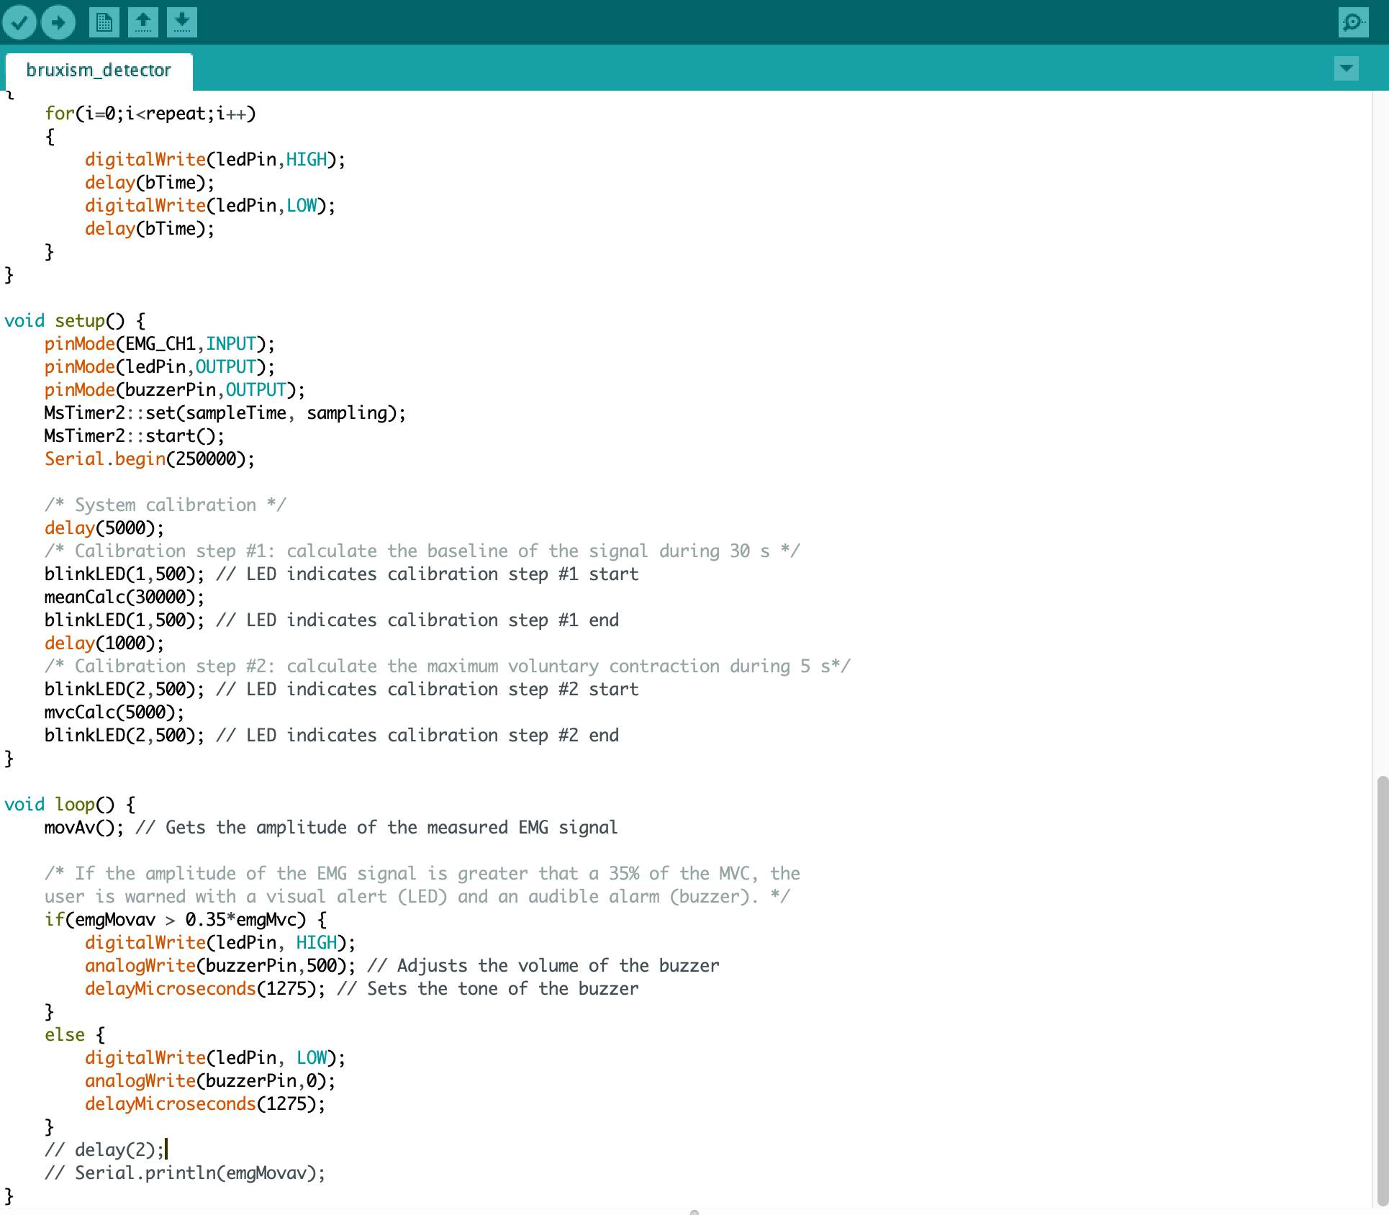Create a new sketch with New icon

click(x=104, y=22)
